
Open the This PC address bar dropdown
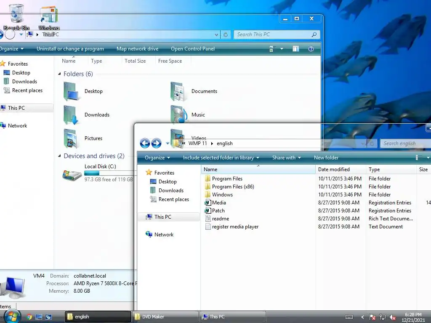coord(217,34)
